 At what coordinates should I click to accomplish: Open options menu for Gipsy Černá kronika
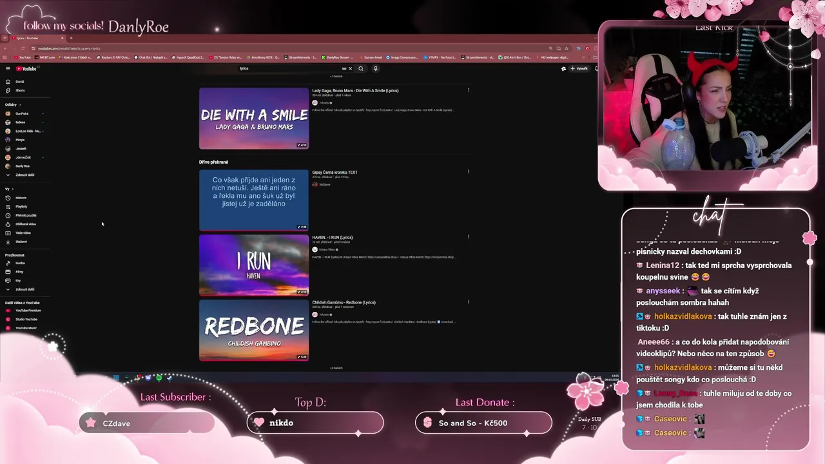pyautogui.click(x=469, y=171)
